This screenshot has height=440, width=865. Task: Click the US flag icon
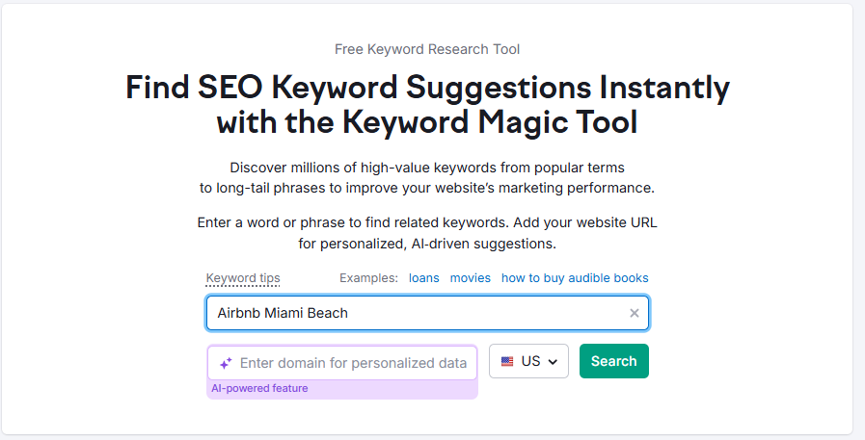click(x=507, y=361)
